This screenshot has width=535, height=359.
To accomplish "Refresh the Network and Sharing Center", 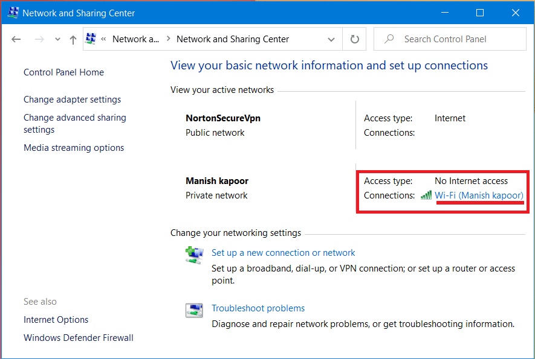I will pyautogui.click(x=355, y=39).
